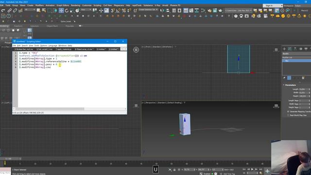Collapse the Parameters rollout

tap(291, 85)
